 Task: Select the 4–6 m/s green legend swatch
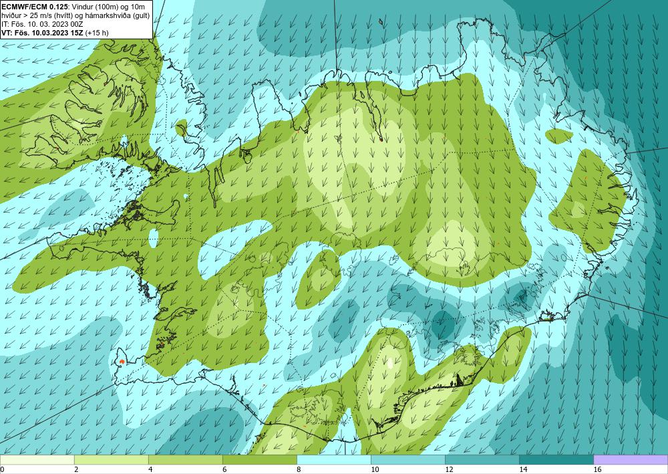click(185, 459)
